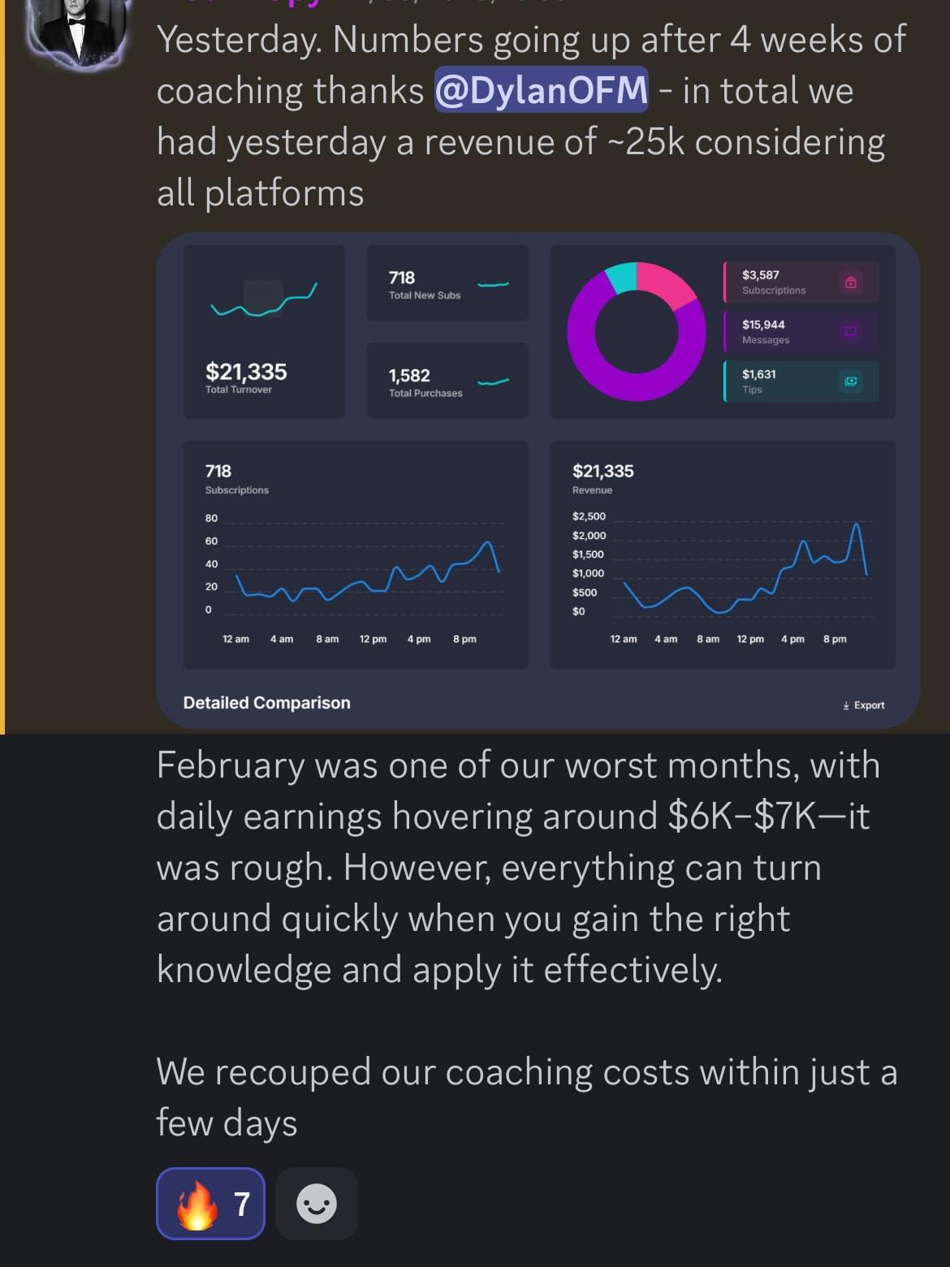Click the $21,335 Total Turnover card
This screenshot has height=1267, width=950.
click(x=264, y=331)
